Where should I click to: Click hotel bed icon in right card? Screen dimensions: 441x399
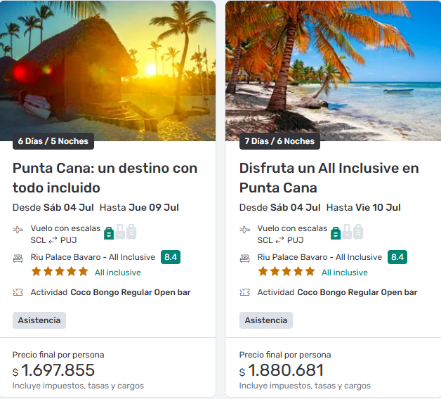[x=245, y=258]
